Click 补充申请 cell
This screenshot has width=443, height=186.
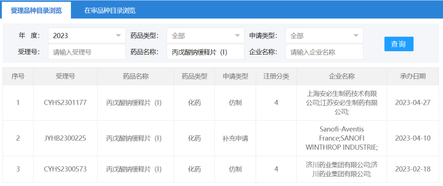[235, 138]
